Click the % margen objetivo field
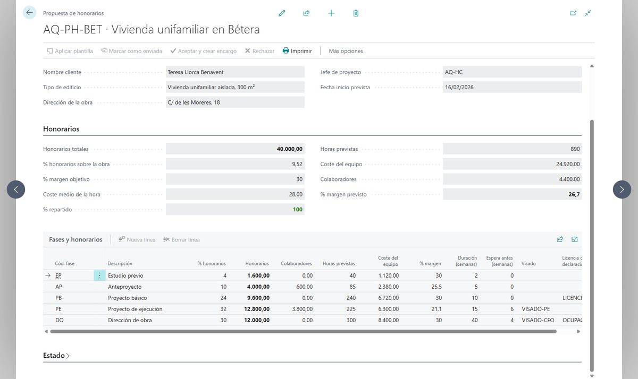This screenshot has height=379, width=638. tap(235, 179)
